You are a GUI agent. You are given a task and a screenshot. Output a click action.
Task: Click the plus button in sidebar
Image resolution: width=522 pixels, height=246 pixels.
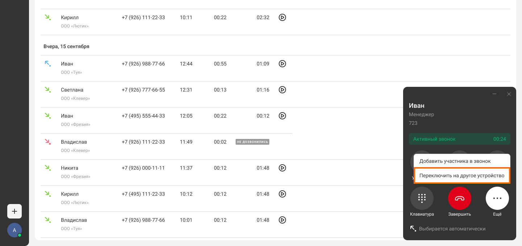tap(14, 211)
